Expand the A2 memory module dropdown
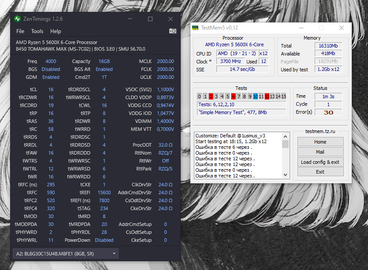Viewport: 368px width, 270px height. pyautogui.click(x=66, y=254)
